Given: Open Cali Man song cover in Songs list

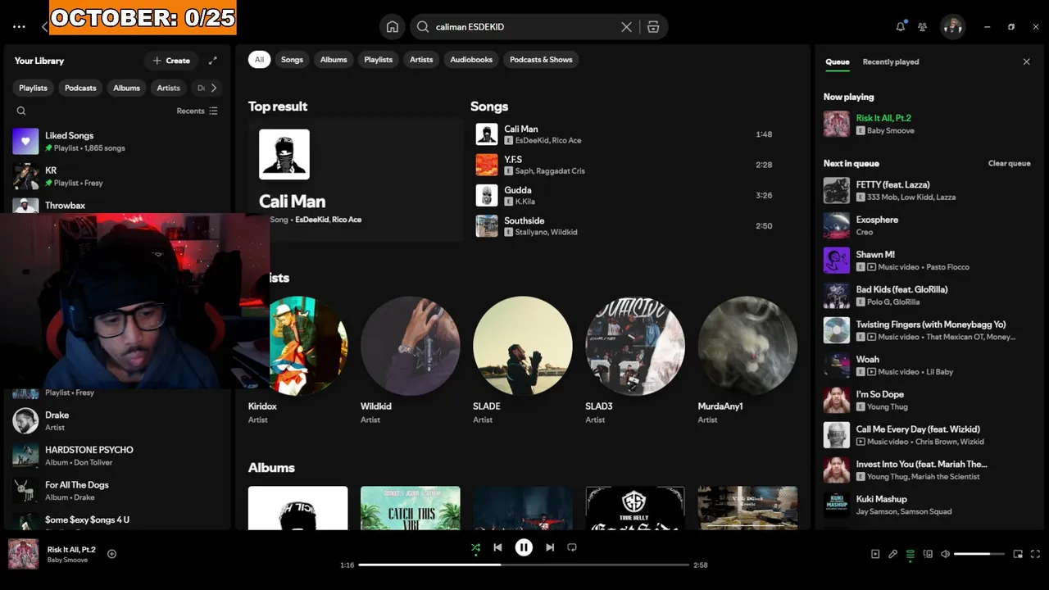Looking at the screenshot, I should [x=487, y=134].
